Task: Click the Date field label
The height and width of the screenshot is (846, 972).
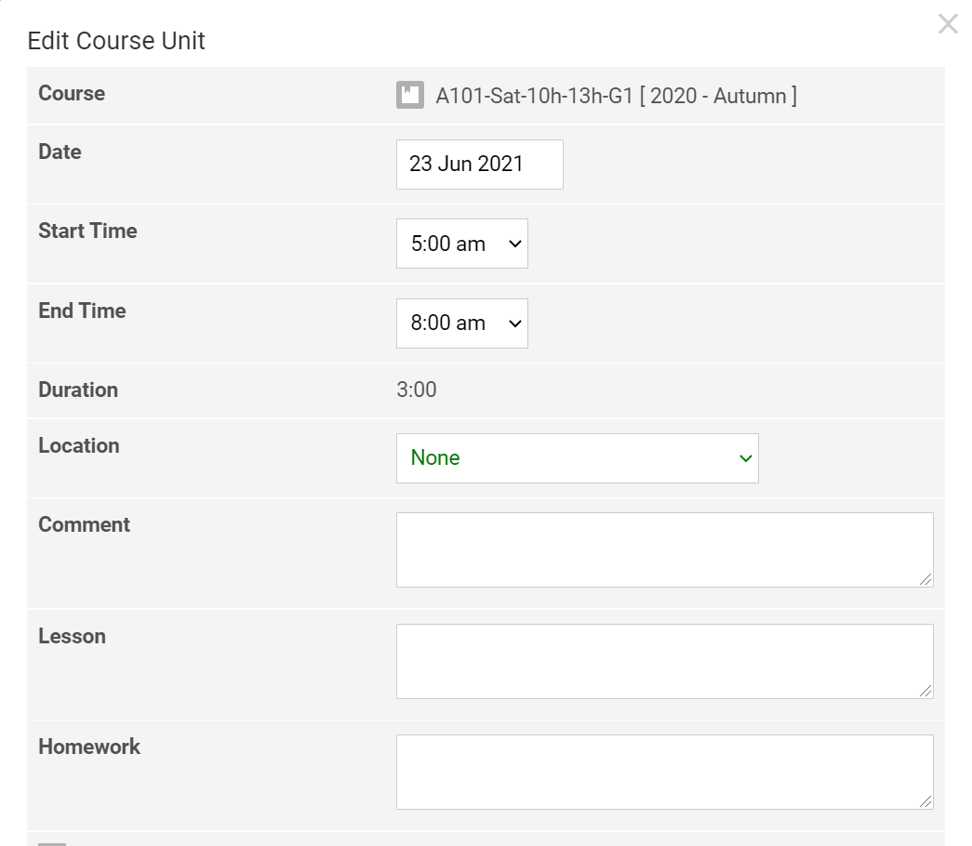Action: [60, 152]
